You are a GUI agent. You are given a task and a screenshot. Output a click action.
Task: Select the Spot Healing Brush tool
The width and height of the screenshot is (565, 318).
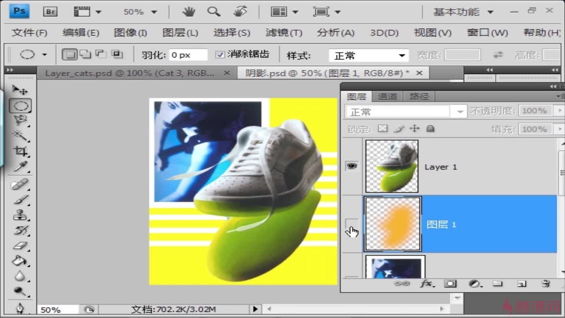pyautogui.click(x=20, y=185)
